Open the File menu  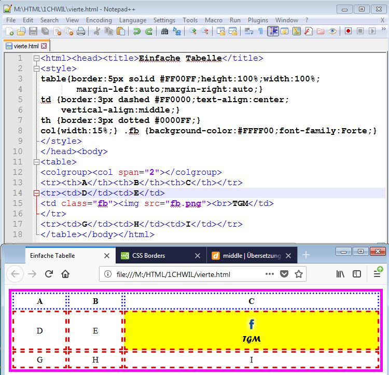point(11,20)
